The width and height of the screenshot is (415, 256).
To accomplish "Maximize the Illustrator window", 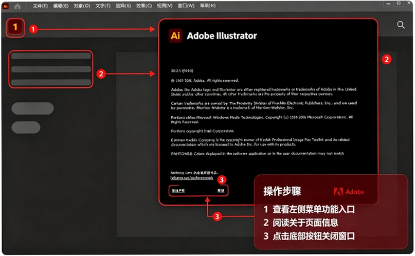I will pyautogui.click(x=399, y=4).
